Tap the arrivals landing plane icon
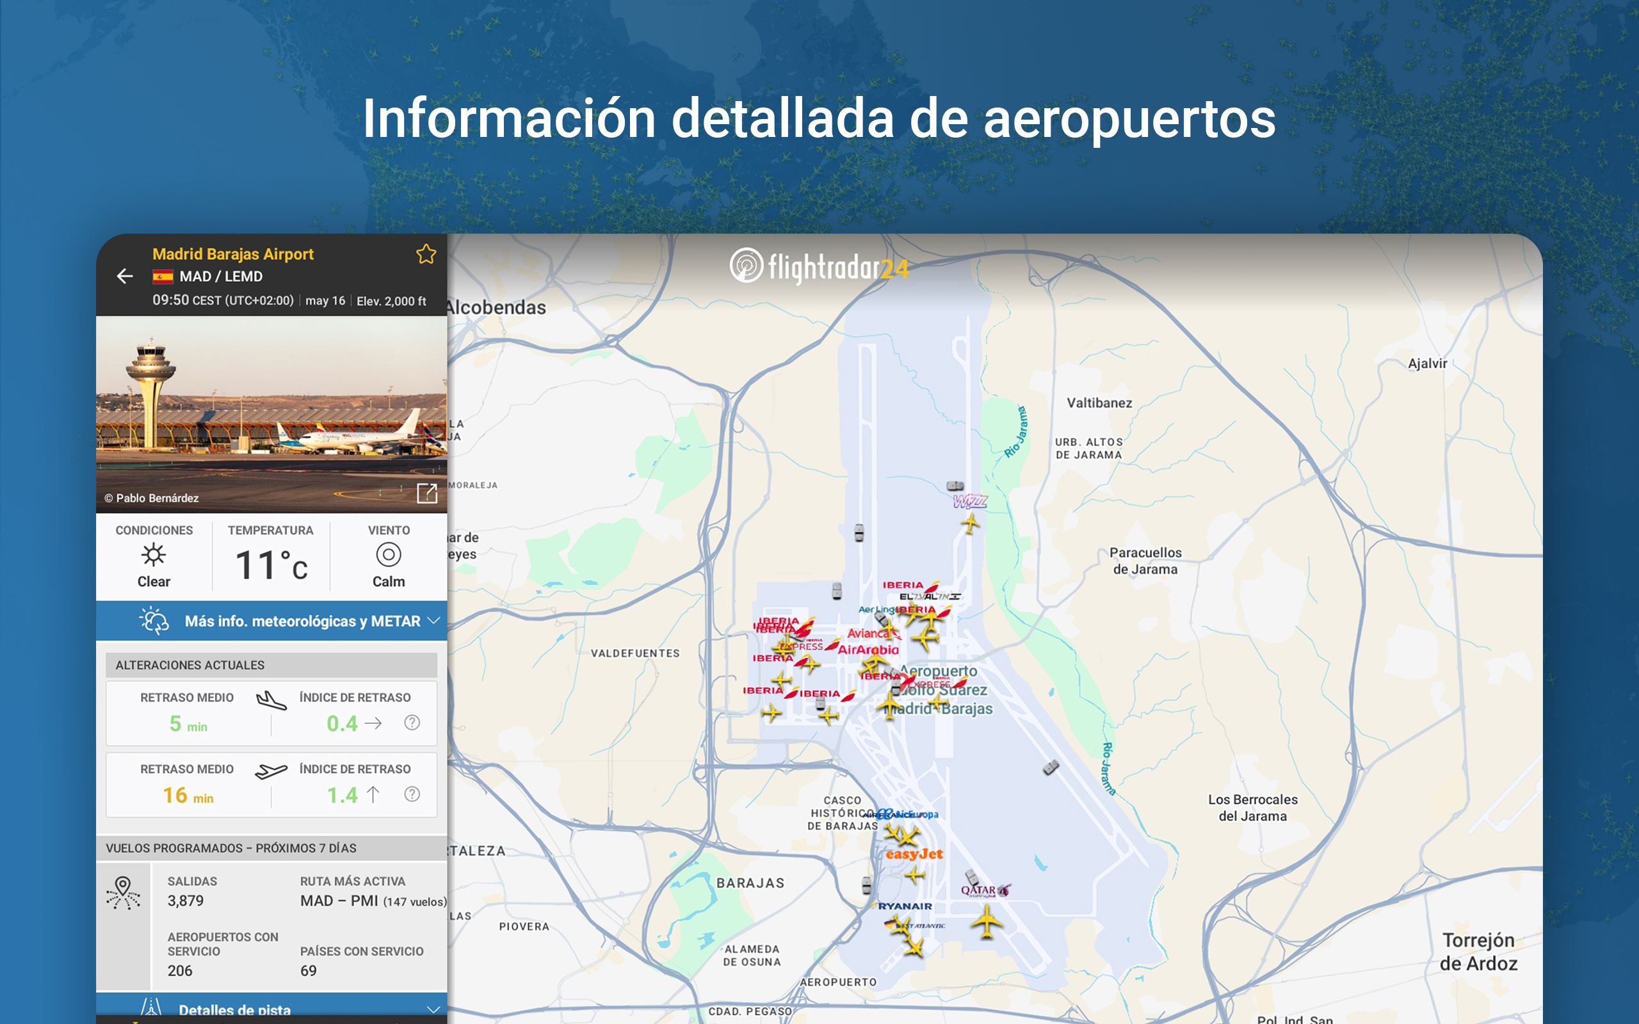1639x1024 pixels. [x=271, y=700]
